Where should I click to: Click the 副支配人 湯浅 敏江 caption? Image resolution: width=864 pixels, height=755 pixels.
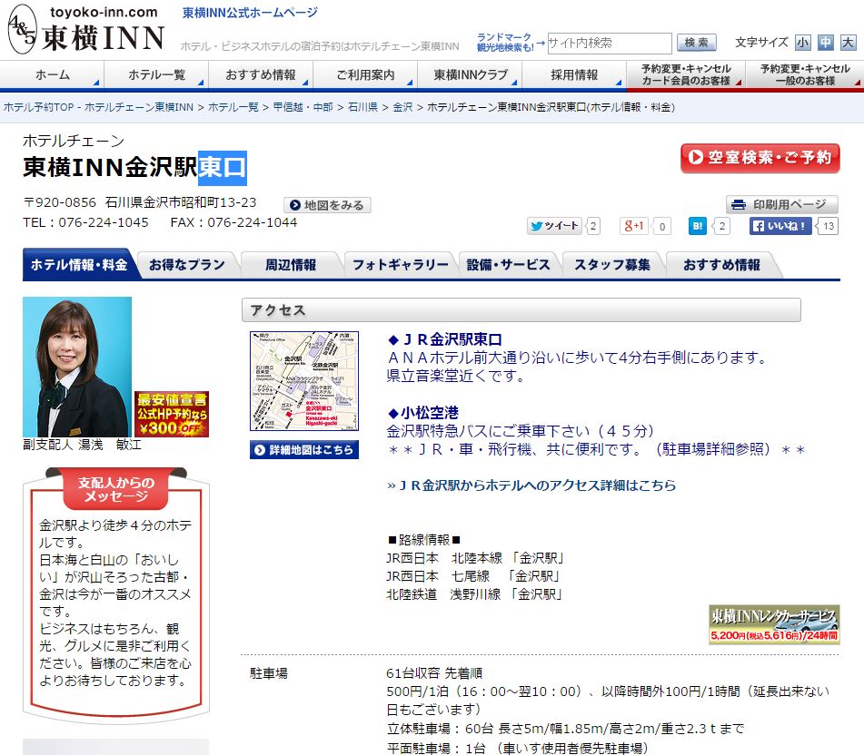[x=82, y=445]
